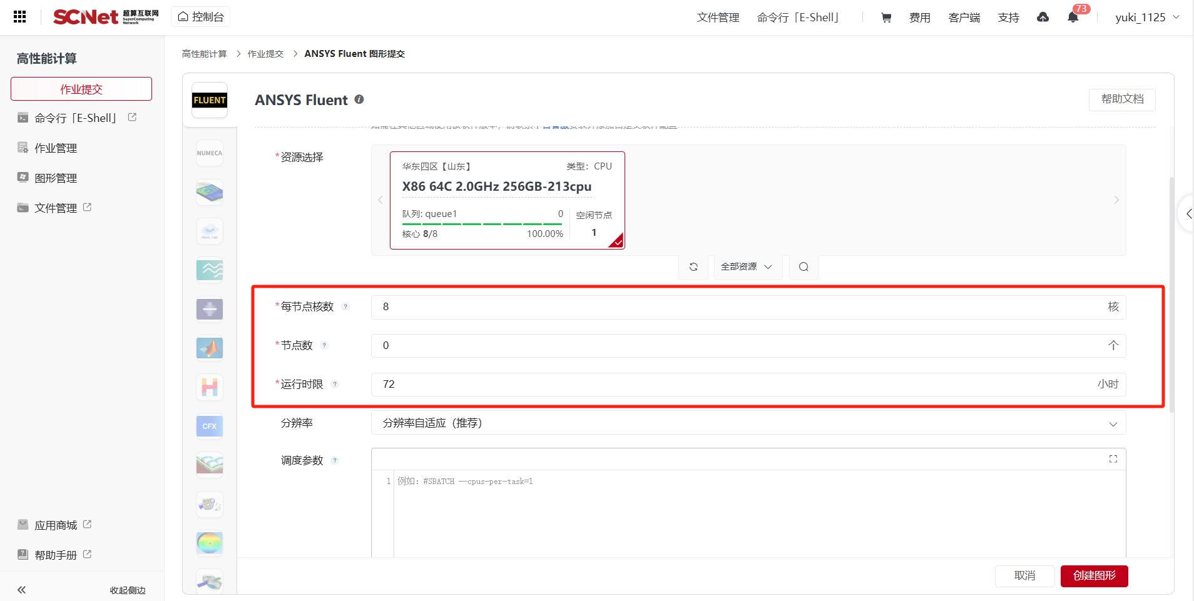Click 创建图形 button
Viewport: 1194px width, 601px height.
(x=1094, y=576)
